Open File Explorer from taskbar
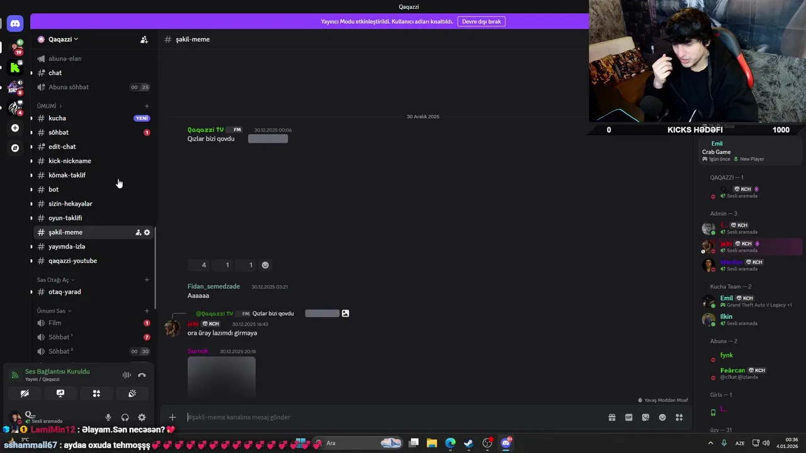The width and height of the screenshot is (806, 453). tap(432, 443)
